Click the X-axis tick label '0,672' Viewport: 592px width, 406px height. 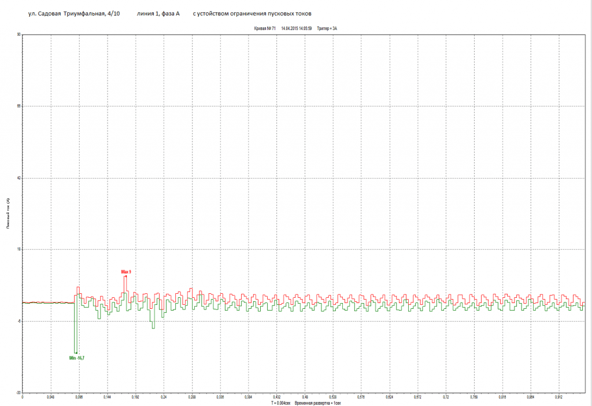(418, 397)
